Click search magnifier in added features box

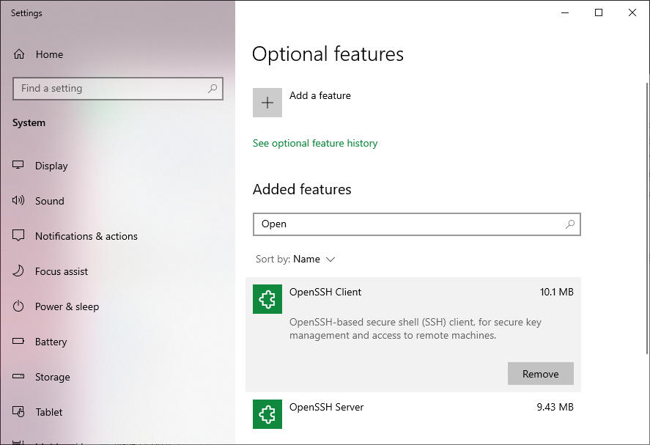pos(570,224)
